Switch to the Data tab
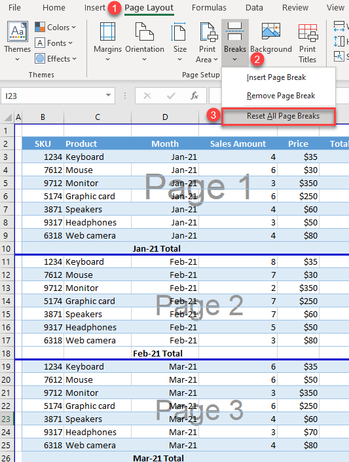 [254, 7]
